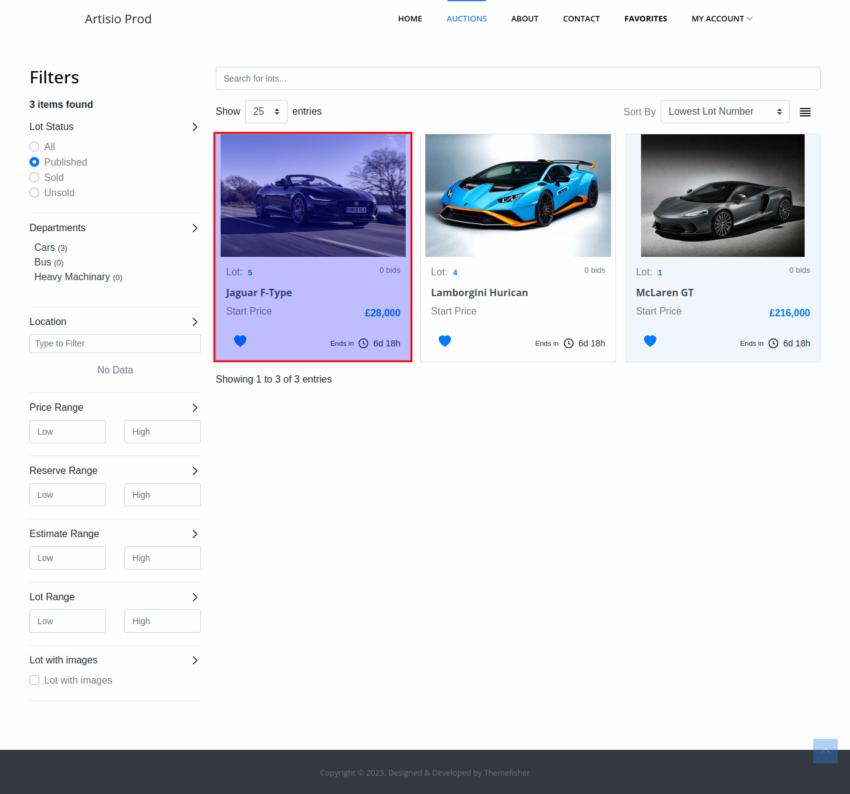The height and width of the screenshot is (794, 850).
Task: Click the Estimate Range Low field
Action: (x=67, y=558)
